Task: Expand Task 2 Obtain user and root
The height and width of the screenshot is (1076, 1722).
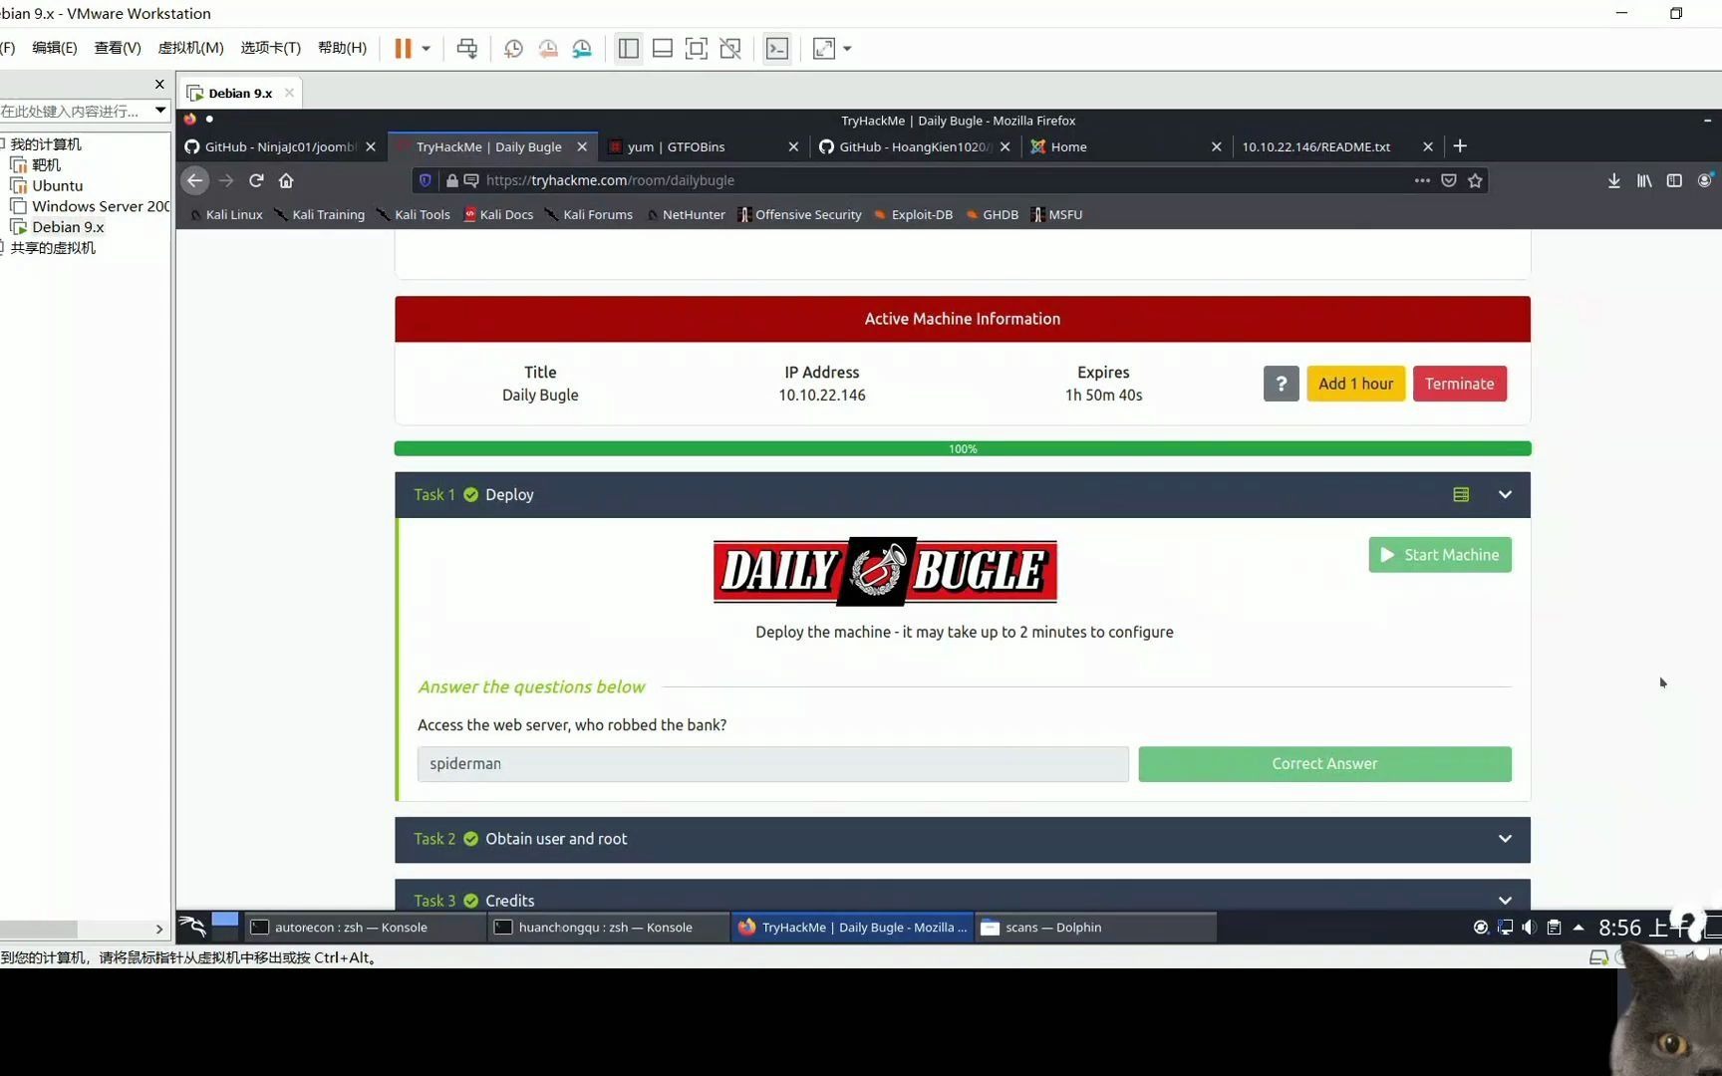Action: click(963, 840)
